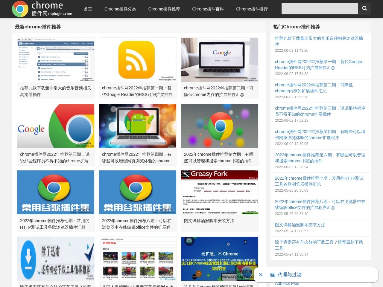Screen dimensions: 383x287
Task: Open Chrome插件百科 navigation item
Action: (x=208, y=9)
